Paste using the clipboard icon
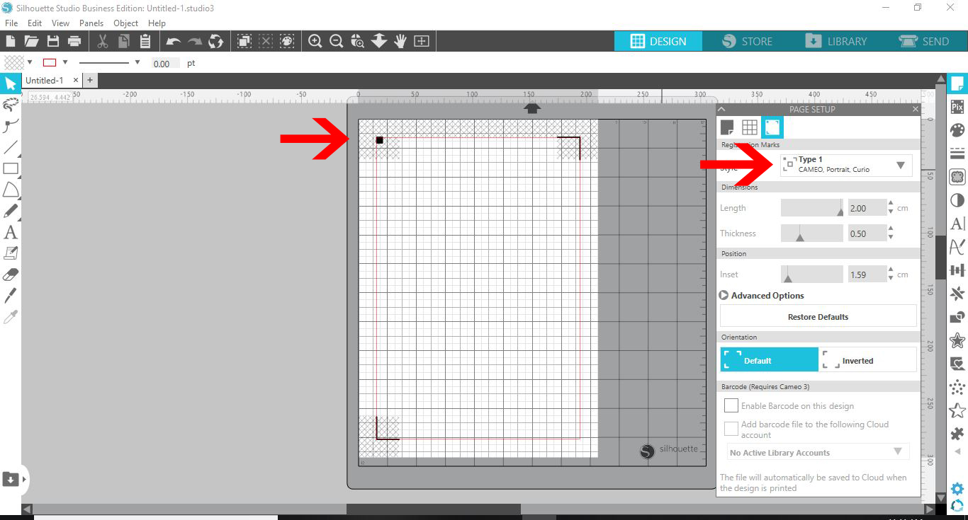 click(x=145, y=41)
